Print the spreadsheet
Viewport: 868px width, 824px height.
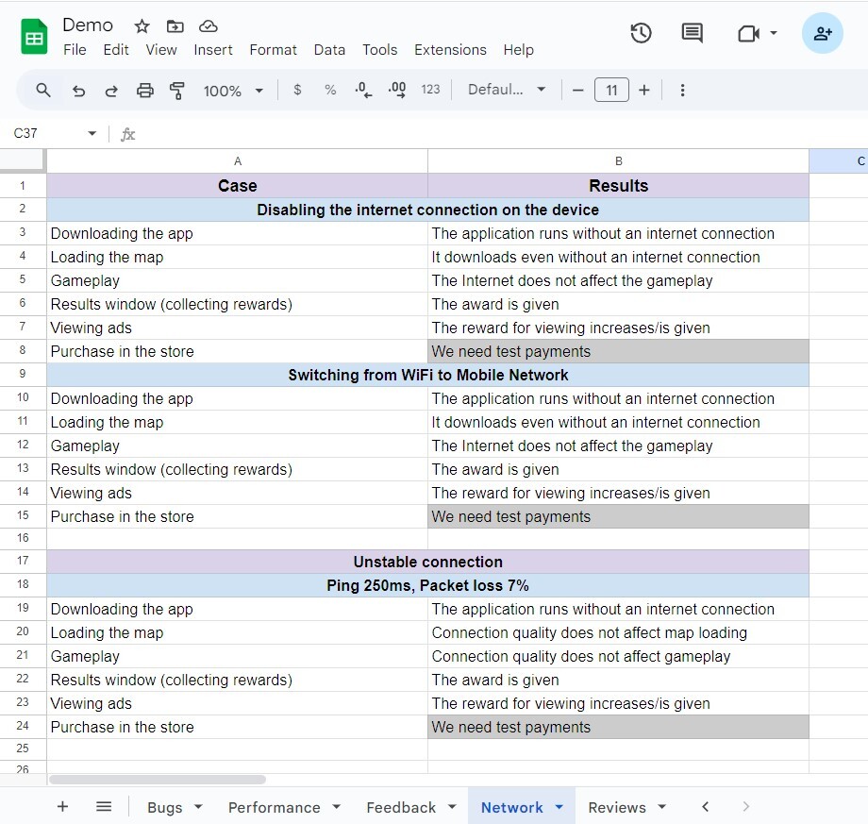(x=144, y=91)
